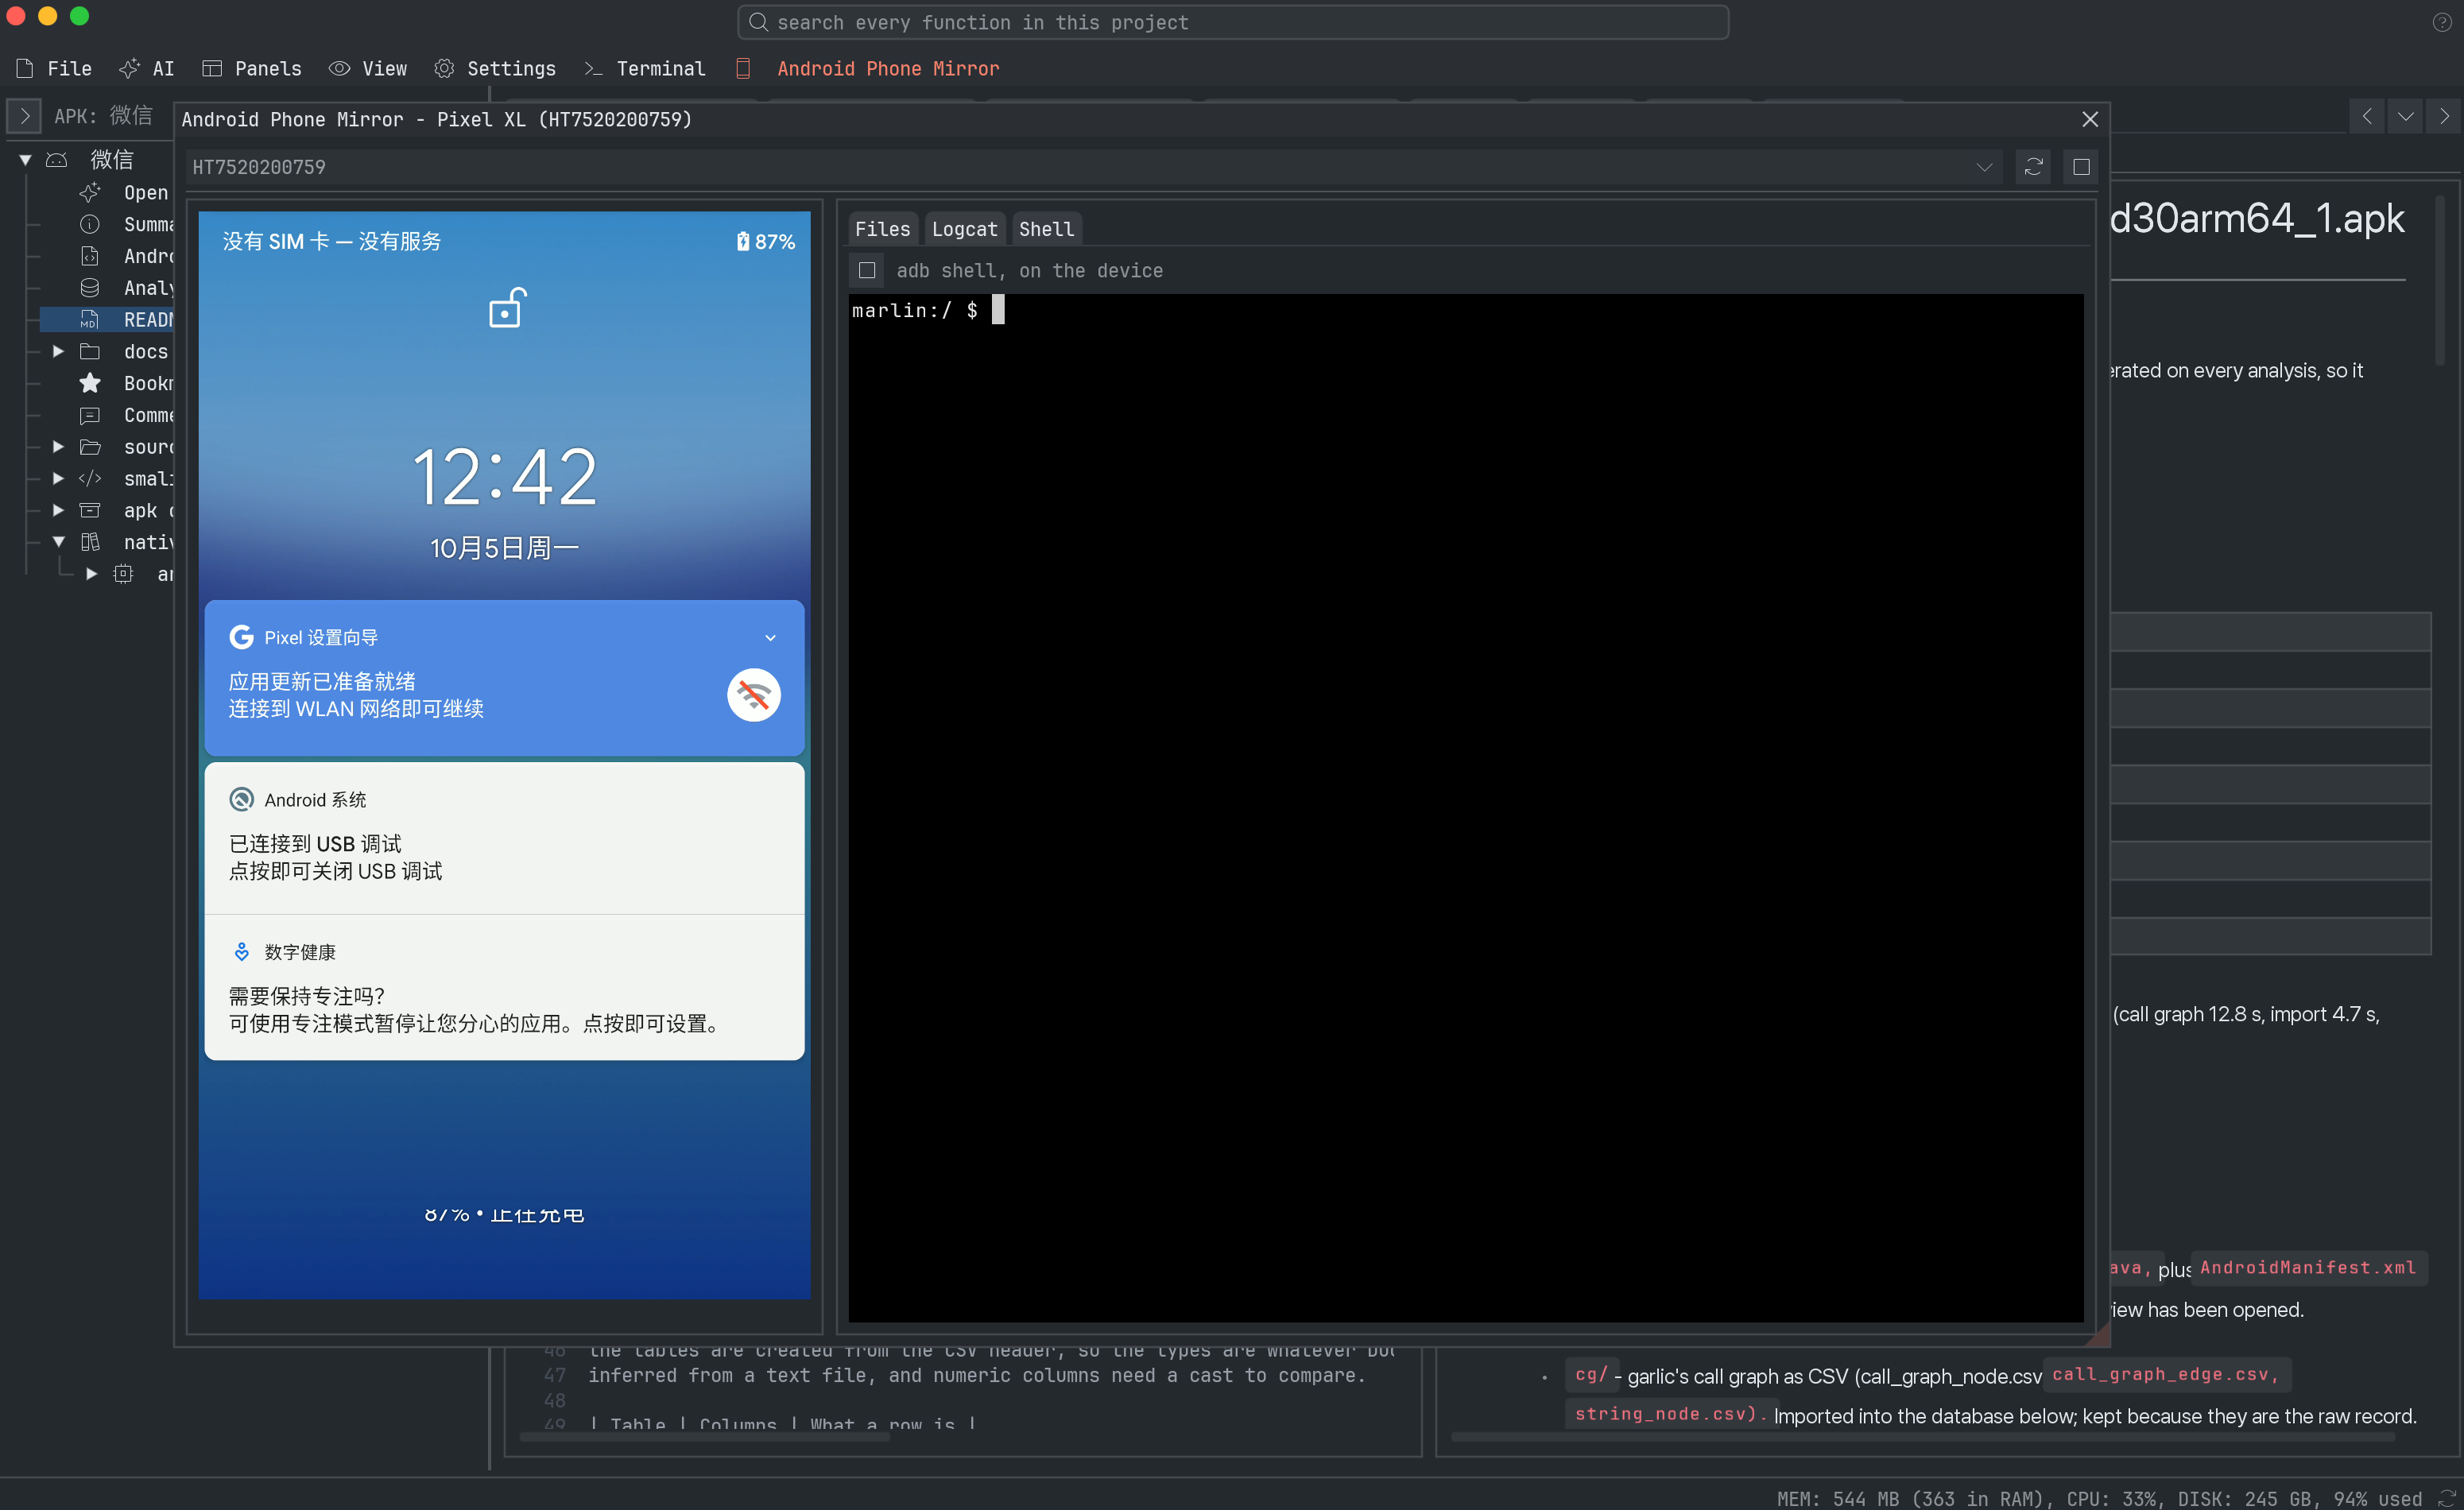
Task: Open the AI menu
Action: click(x=147, y=68)
